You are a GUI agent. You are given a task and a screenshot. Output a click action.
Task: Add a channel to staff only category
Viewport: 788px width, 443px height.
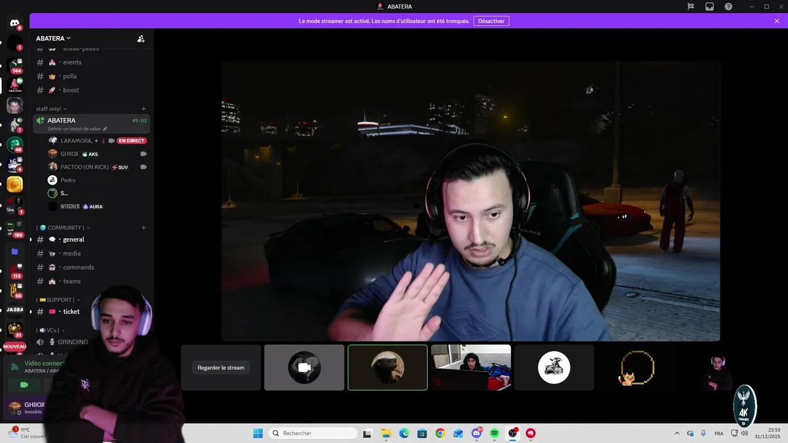coord(143,109)
